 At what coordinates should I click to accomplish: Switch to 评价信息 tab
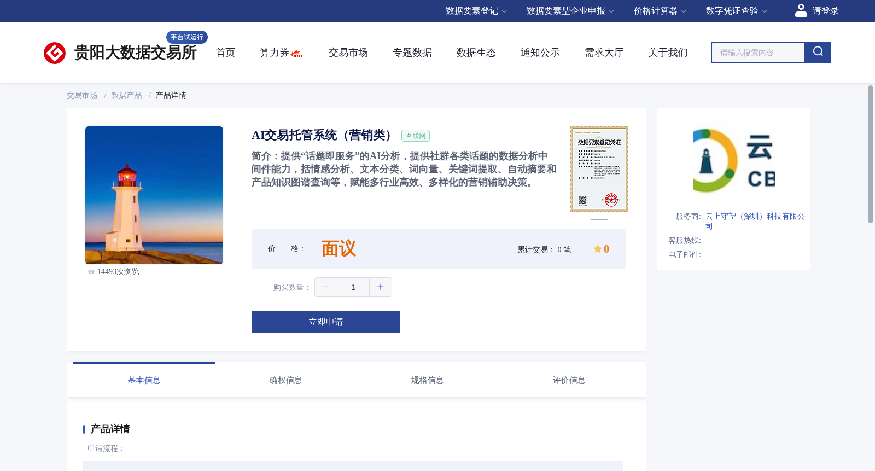coord(569,380)
